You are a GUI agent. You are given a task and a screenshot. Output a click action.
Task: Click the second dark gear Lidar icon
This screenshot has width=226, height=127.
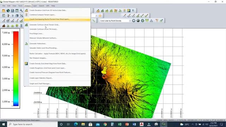click(138, 21)
